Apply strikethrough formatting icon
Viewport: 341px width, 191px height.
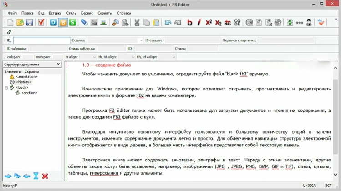pos(228,22)
